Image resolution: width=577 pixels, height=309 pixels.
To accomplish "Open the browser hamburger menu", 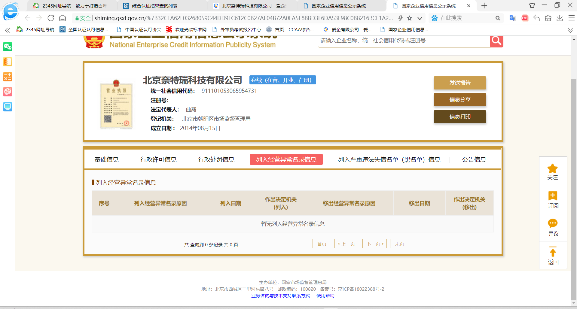I will pyautogui.click(x=571, y=18).
